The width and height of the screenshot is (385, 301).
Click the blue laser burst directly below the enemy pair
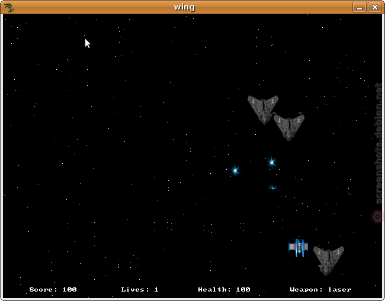point(272,162)
